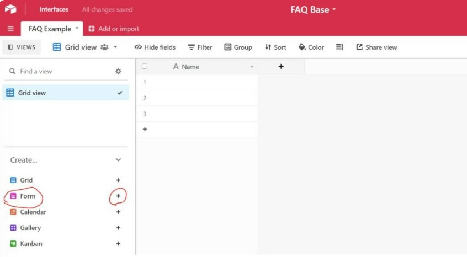Open the Name field dropdown arrow
This screenshot has height=257, width=467.
[252, 67]
